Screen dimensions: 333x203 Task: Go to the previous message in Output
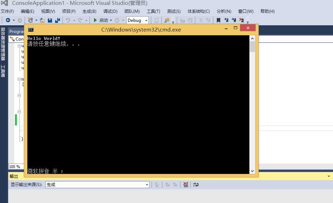tap(168, 185)
